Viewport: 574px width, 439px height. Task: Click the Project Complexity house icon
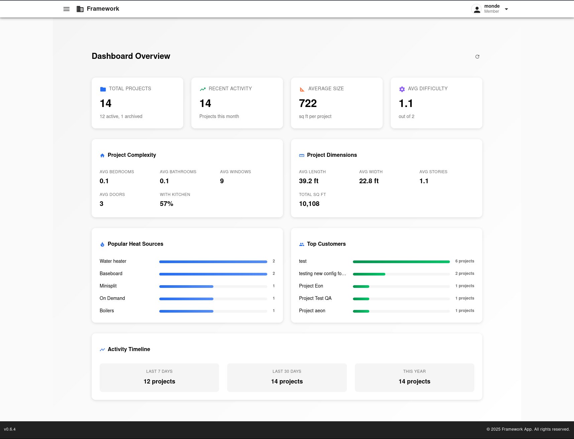click(102, 155)
